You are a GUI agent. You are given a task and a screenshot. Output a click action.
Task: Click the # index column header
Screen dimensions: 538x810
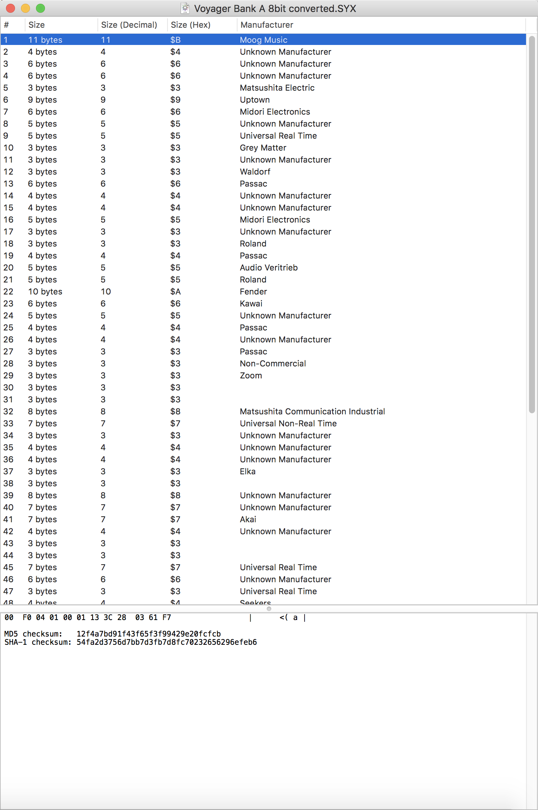coord(6,25)
